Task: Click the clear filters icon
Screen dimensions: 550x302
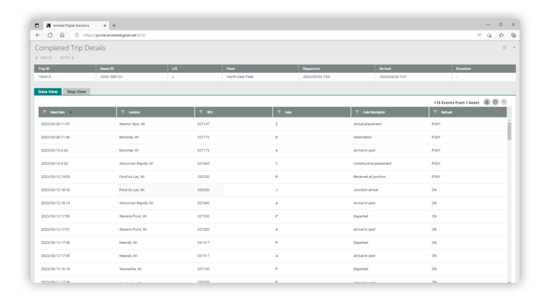Action: point(504,102)
